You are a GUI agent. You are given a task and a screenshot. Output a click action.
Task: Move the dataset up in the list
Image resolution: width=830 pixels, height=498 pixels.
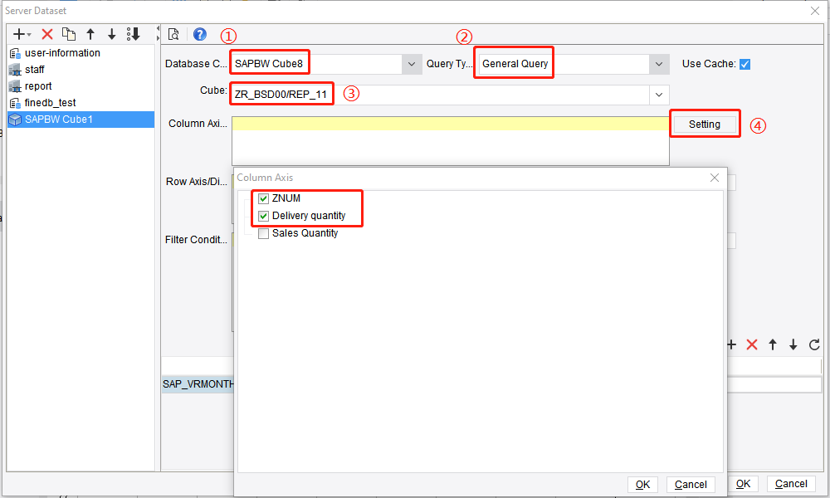(90, 34)
